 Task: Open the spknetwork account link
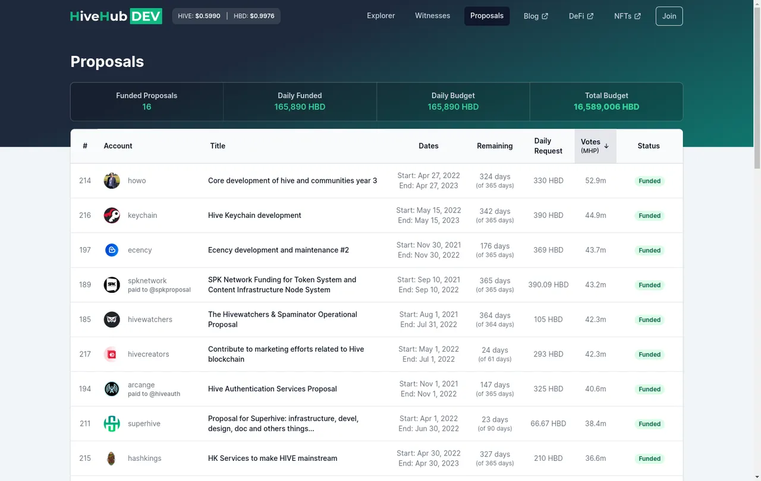[x=147, y=281]
